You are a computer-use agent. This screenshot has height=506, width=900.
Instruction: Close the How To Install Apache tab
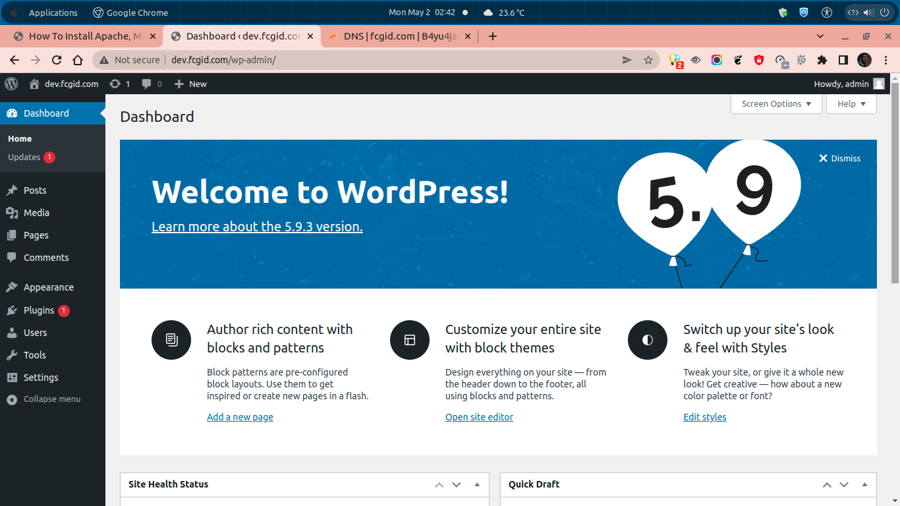tap(153, 36)
